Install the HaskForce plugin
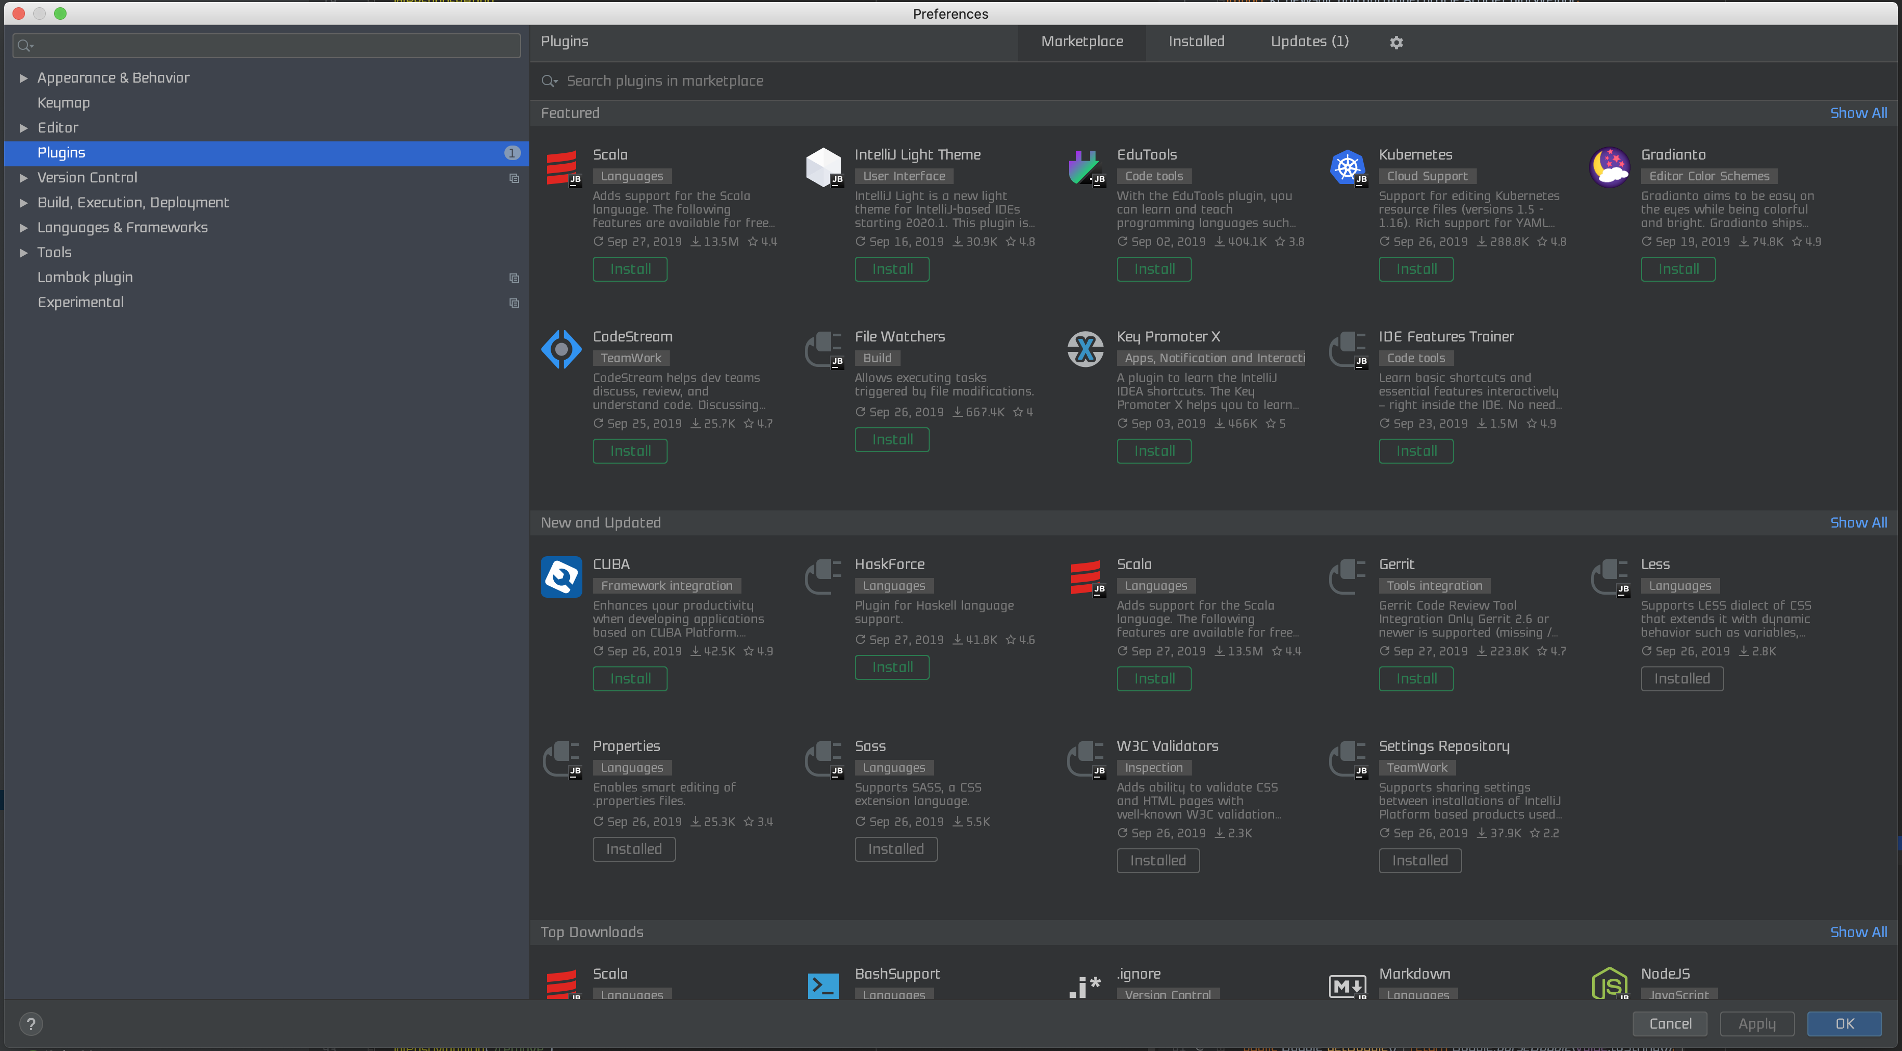 point(891,667)
